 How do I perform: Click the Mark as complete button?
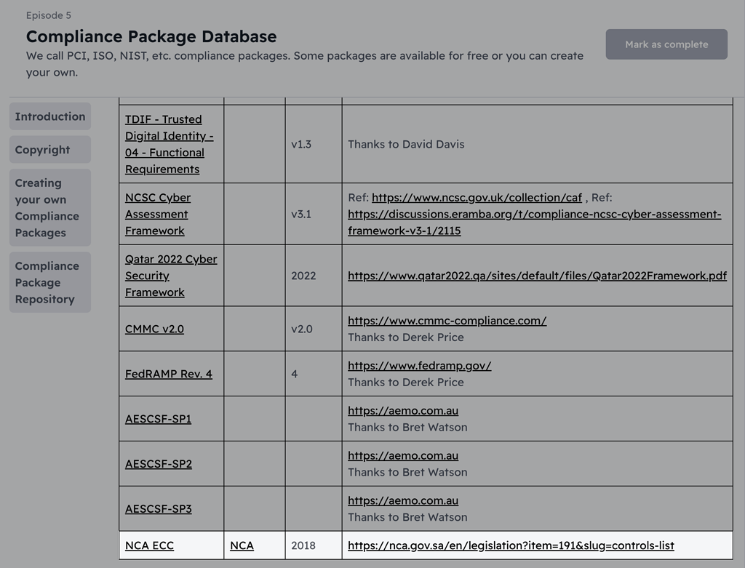click(x=665, y=44)
